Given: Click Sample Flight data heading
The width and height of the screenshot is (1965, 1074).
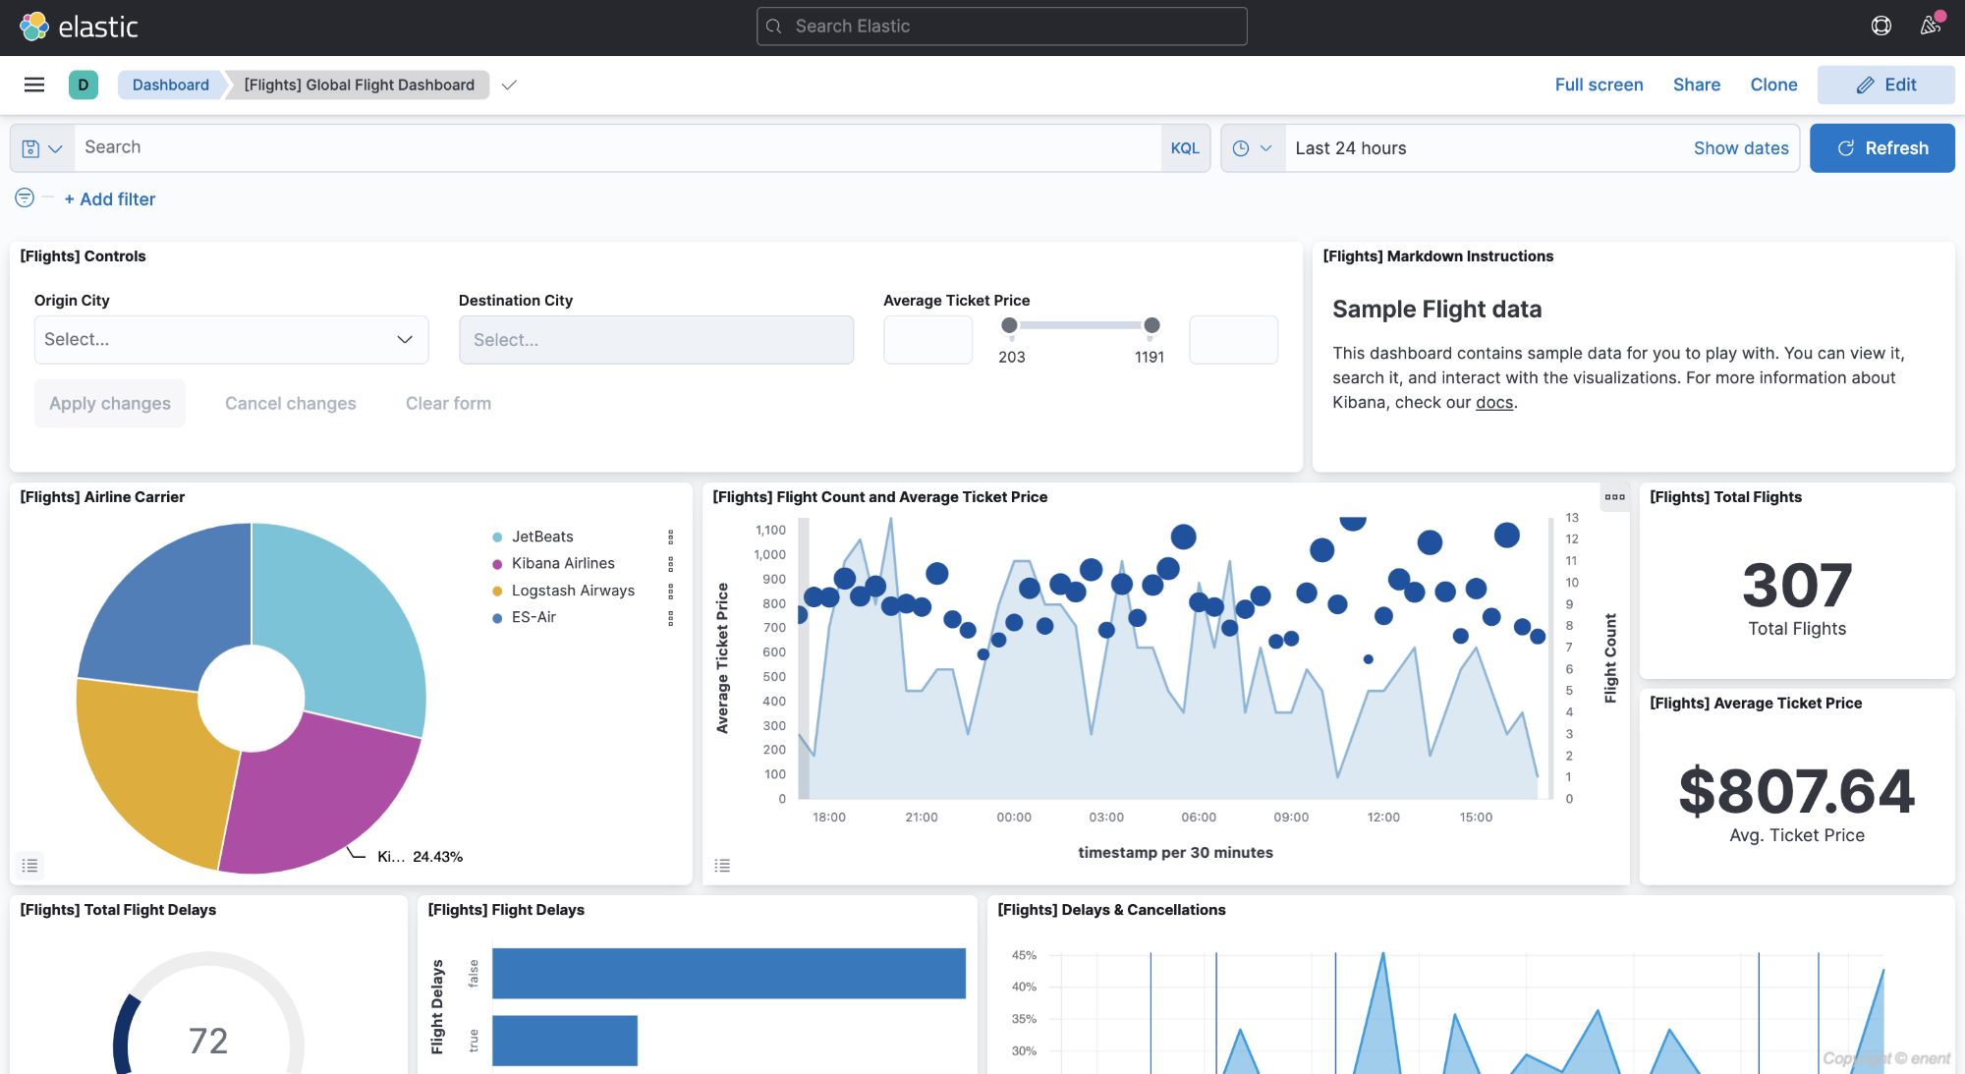Looking at the screenshot, I should pos(1436,310).
